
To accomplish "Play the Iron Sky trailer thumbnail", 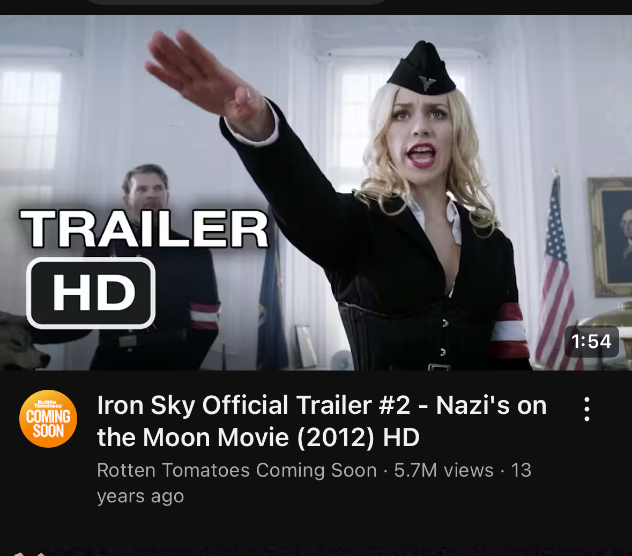I will (316, 192).
